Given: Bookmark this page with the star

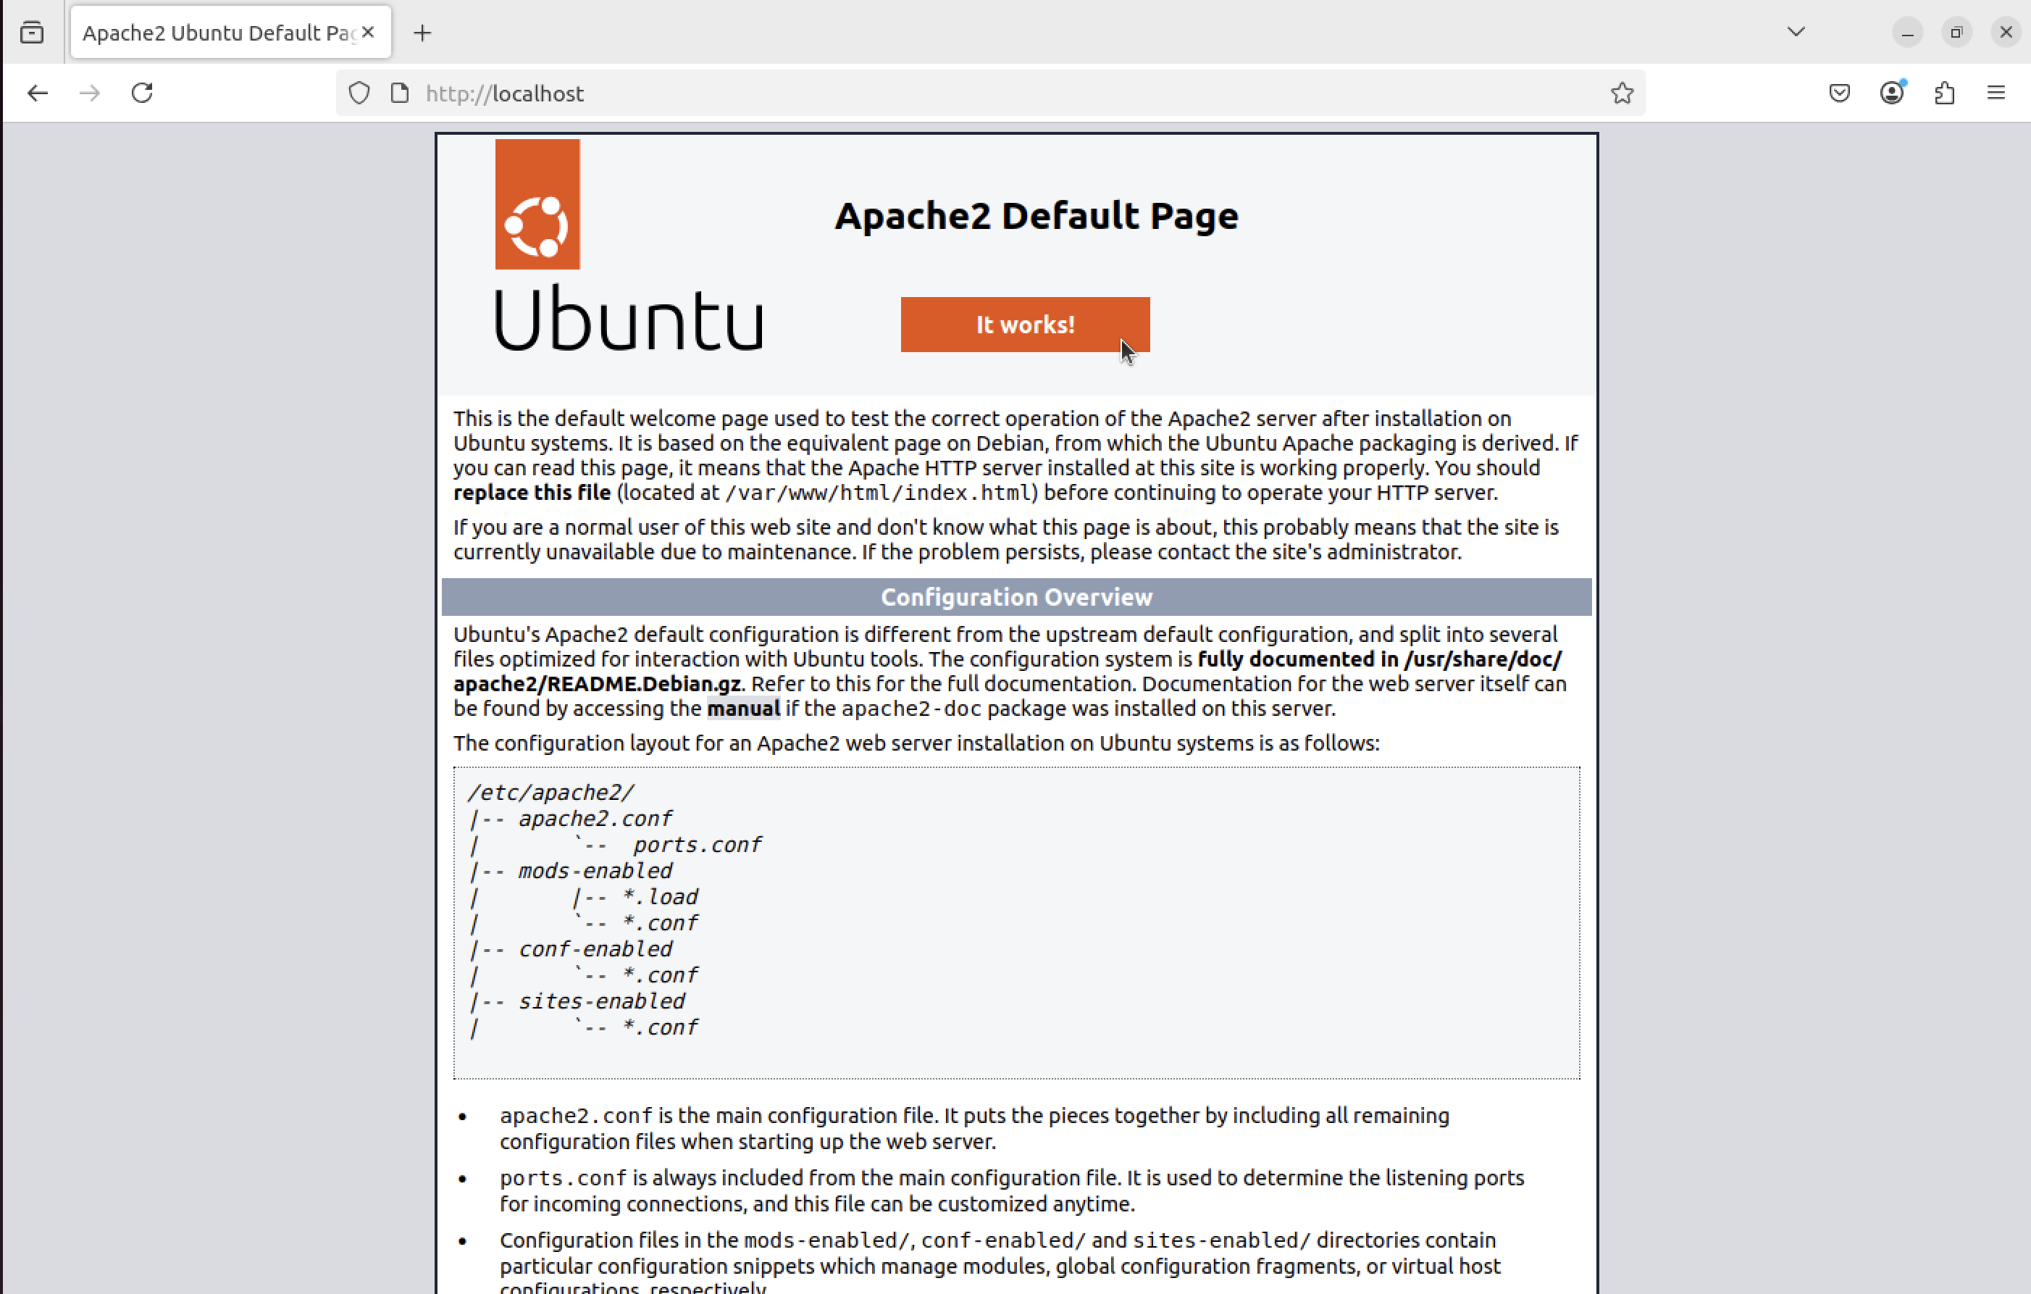Looking at the screenshot, I should point(1621,93).
